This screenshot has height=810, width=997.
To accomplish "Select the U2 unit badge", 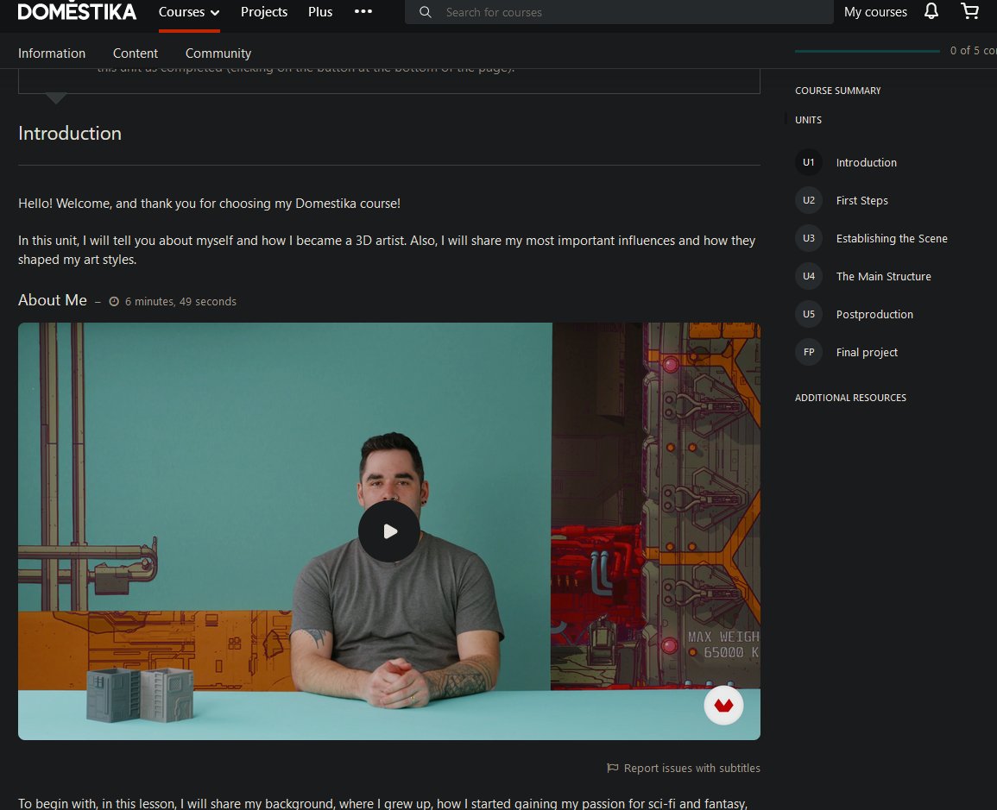I will click(x=809, y=200).
